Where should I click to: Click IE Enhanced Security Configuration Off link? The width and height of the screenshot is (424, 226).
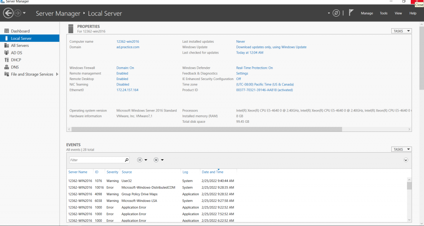238,79
